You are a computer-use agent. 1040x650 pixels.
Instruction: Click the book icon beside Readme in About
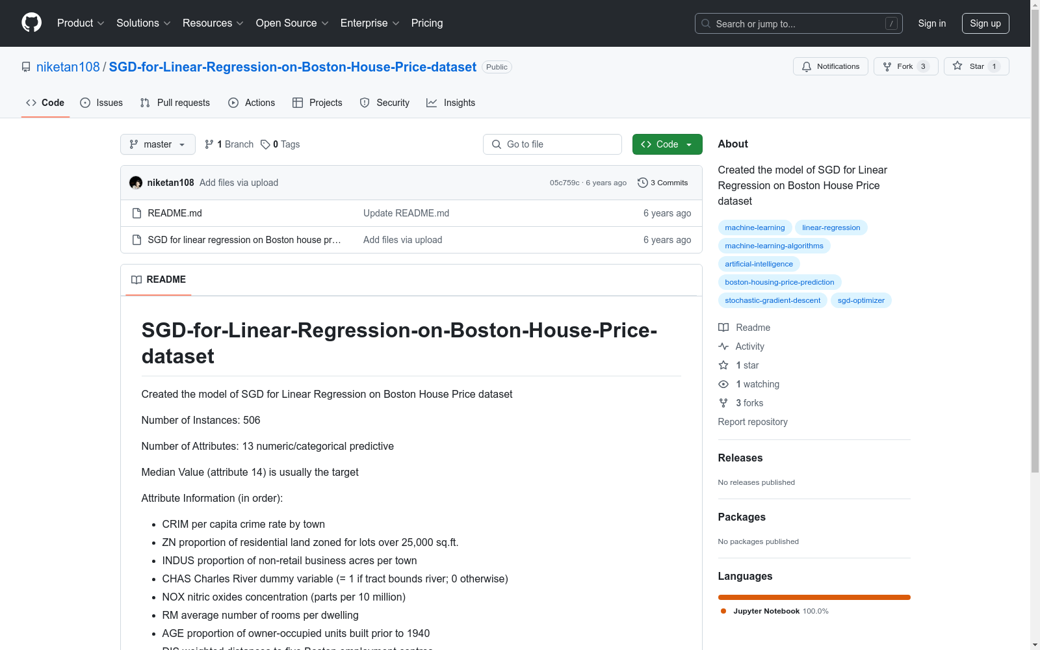(x=723, y=328)
